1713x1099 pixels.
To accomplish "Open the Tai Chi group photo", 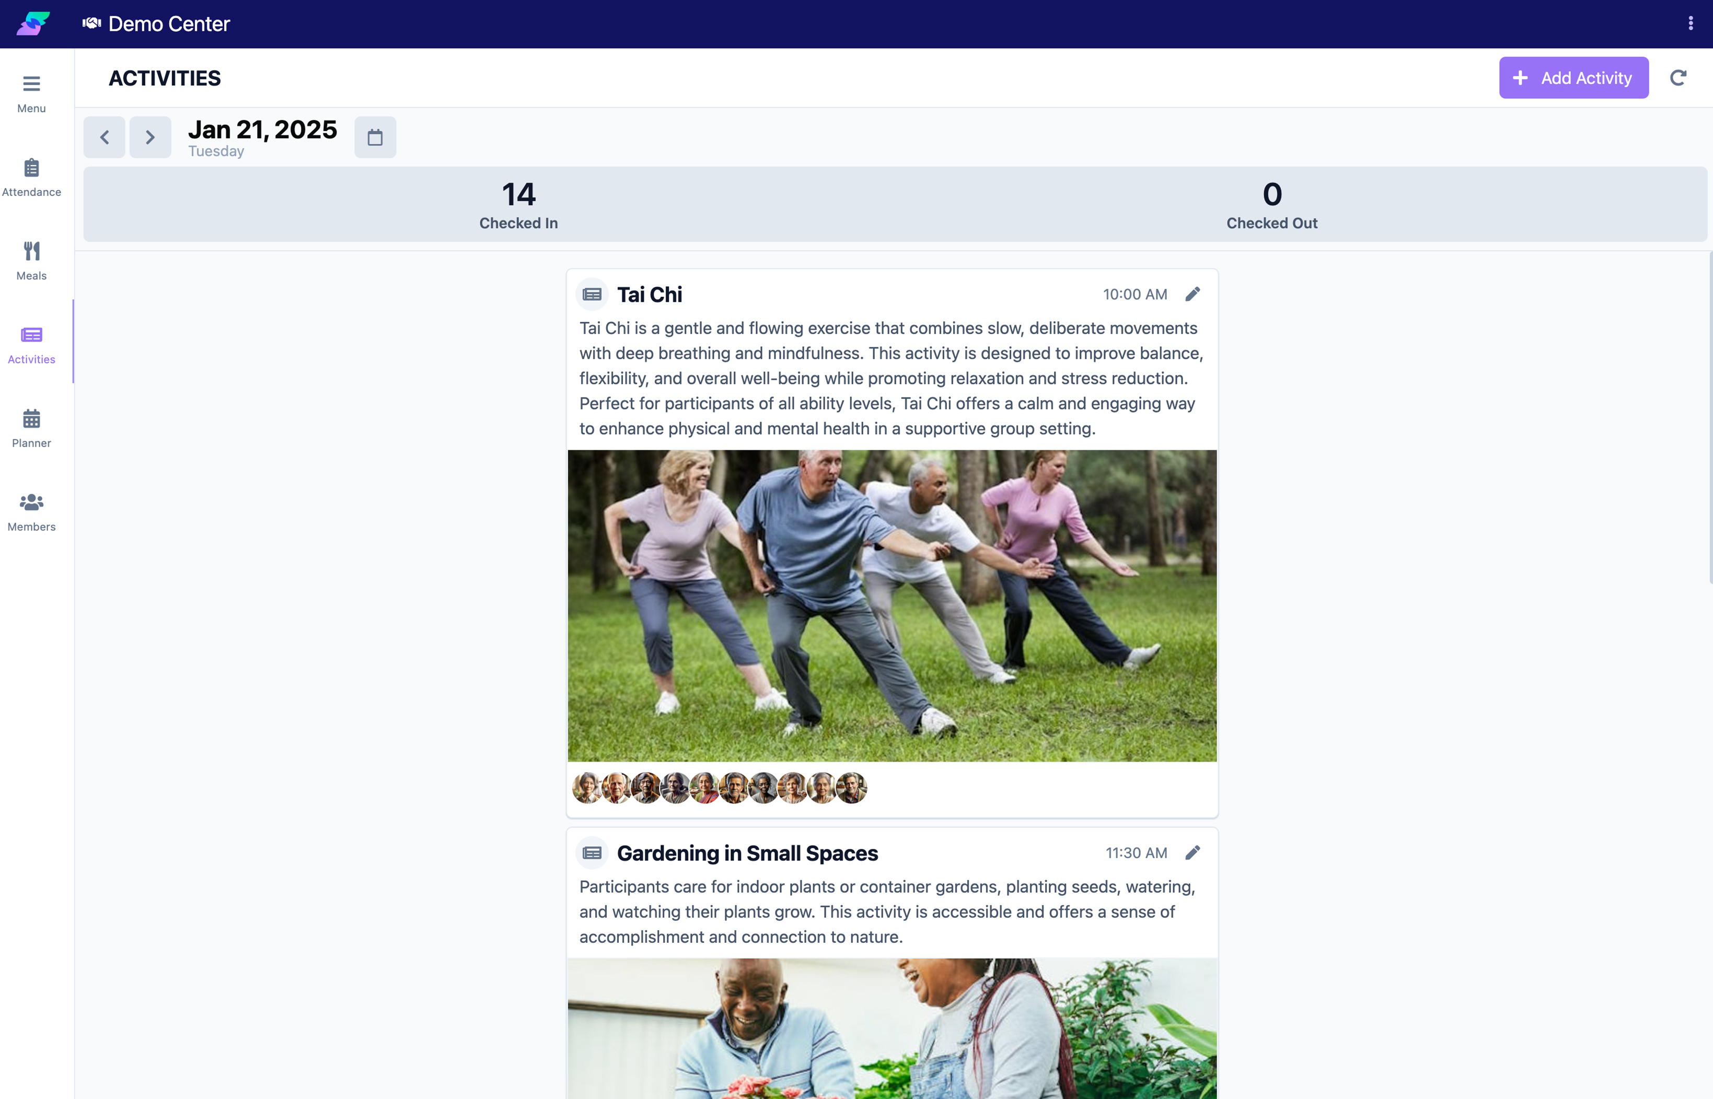I will click(892, 605).
